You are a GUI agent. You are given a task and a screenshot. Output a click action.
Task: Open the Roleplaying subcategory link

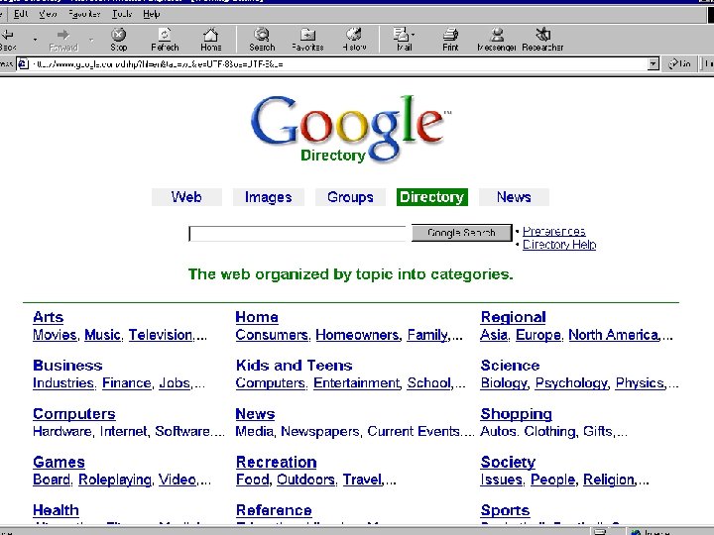[x=115, y=480]
